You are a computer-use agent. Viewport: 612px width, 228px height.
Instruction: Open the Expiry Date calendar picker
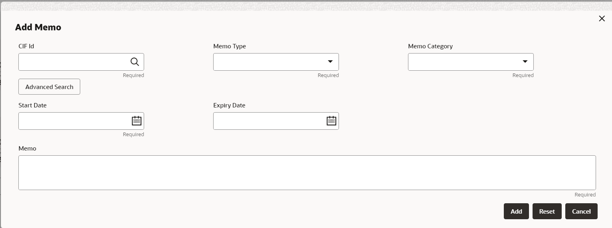coord(331,121)
